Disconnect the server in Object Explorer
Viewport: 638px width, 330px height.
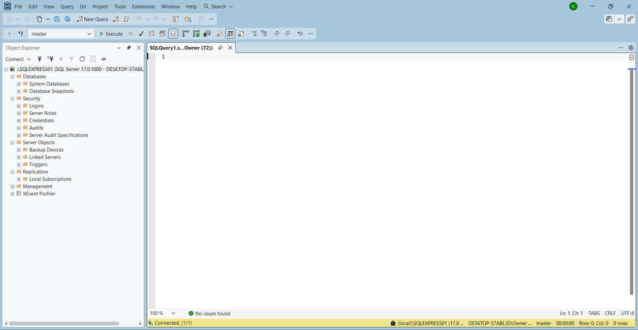pyautogui.click(x=51, y=59)
